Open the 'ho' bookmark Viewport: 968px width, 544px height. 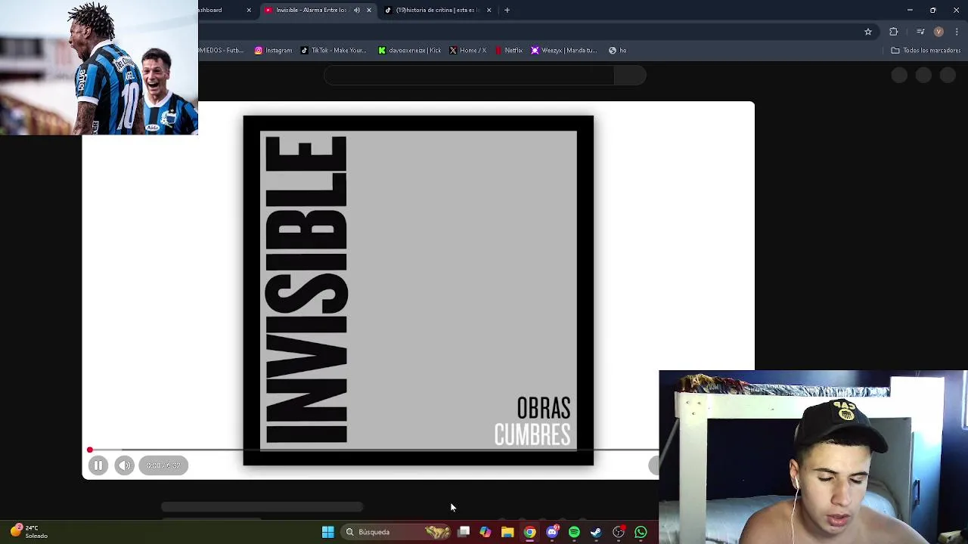tap(617, 51)
